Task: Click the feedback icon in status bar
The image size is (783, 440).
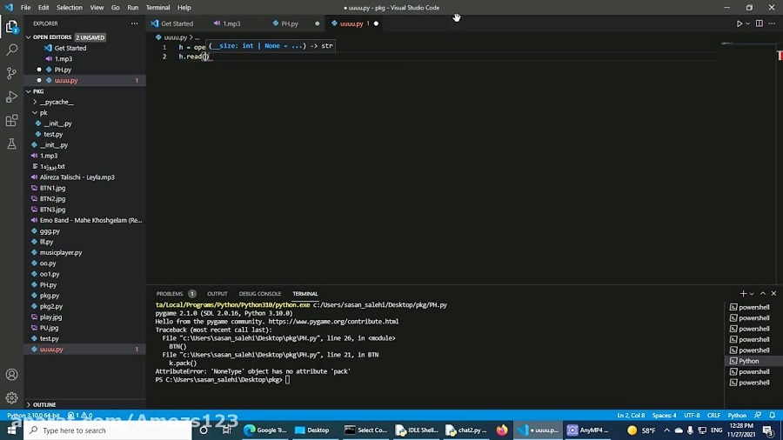Action: coord(758,415)
